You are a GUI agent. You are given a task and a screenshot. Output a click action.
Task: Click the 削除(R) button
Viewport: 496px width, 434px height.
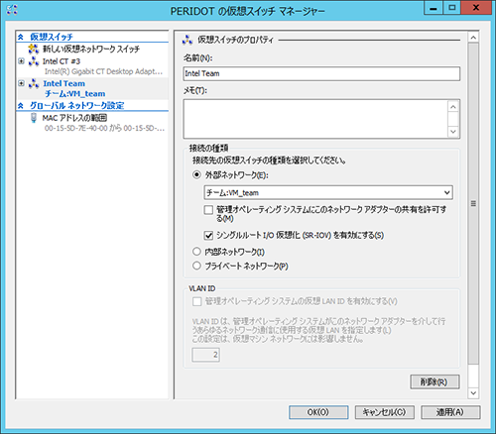coord(434,381)
